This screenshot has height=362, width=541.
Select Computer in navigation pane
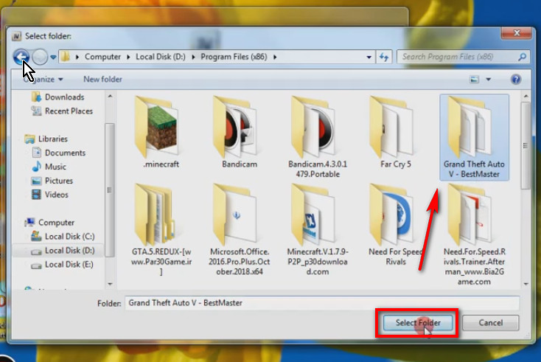(49, 222)
